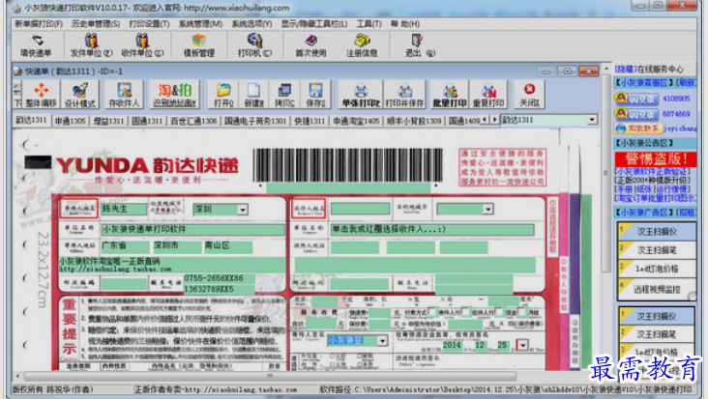Switch to the 国通电子商务1301 tab
Screen dimensions: 708x399
pyautogui.click(x=255, y=121)
